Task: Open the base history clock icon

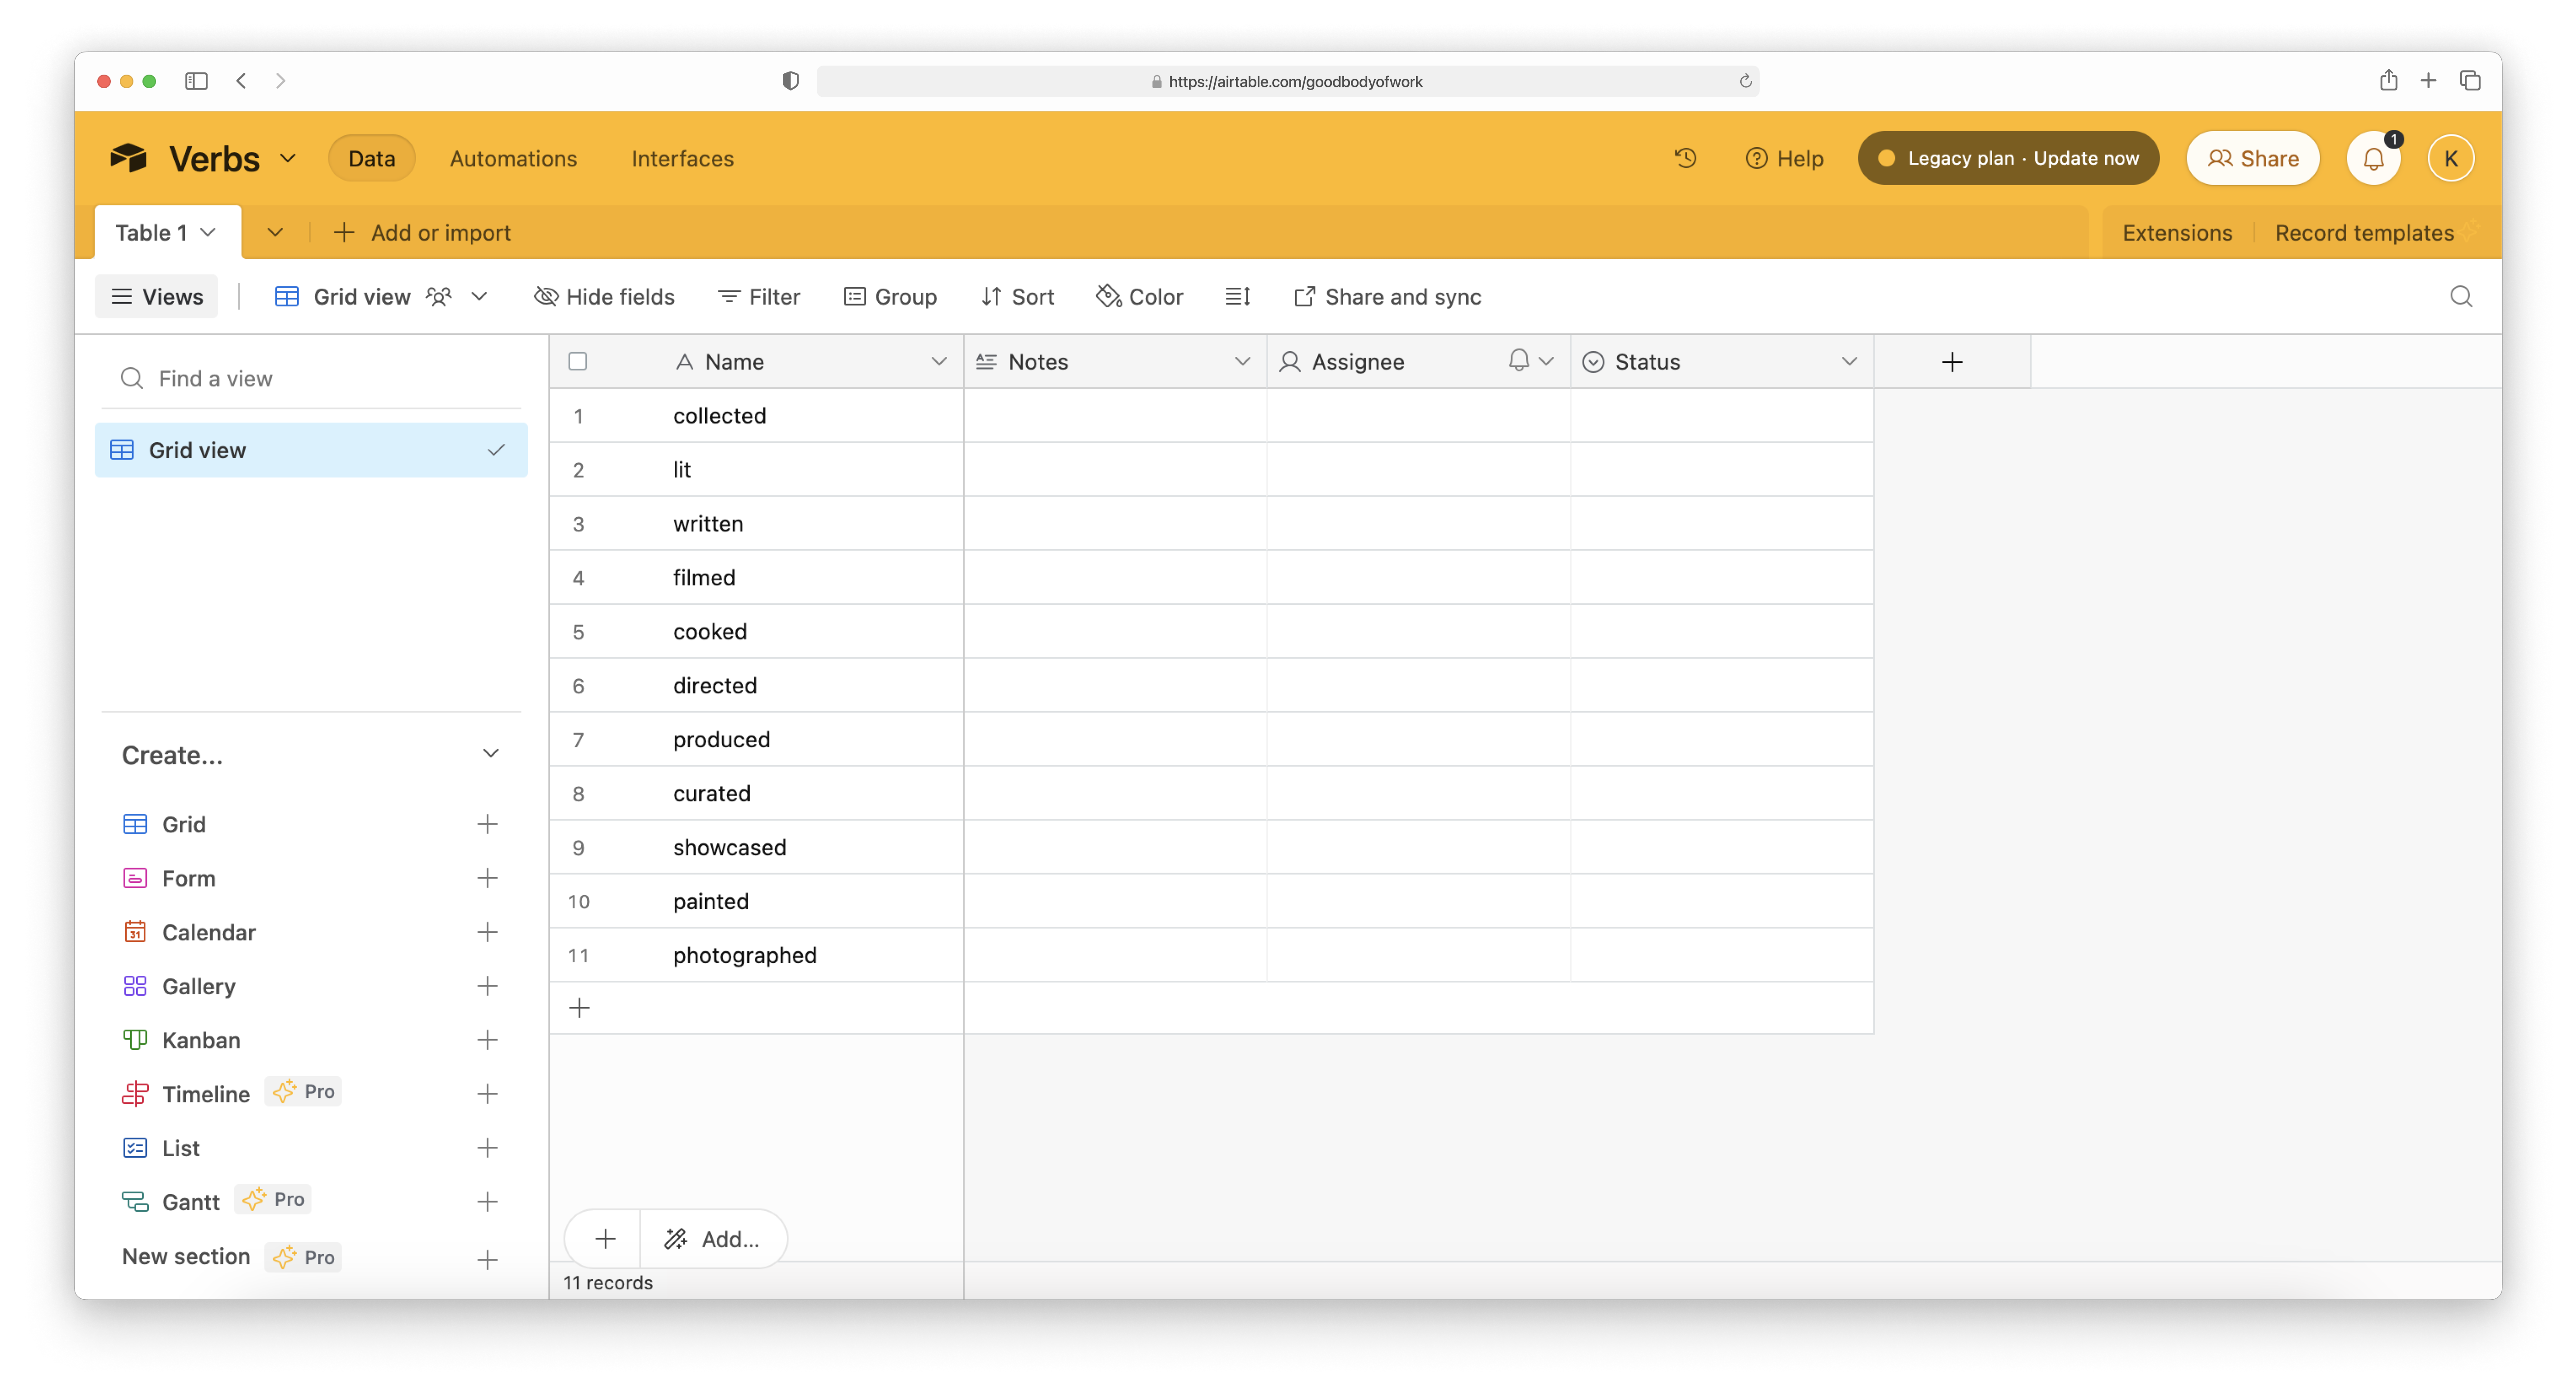Action: coord(1685,158)
